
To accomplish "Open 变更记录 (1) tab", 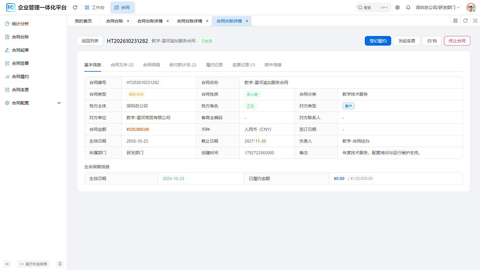I will click(244, 65).
